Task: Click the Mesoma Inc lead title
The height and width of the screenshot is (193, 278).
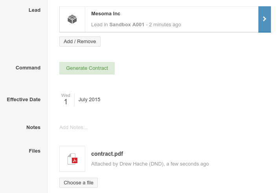Action: 106,14
